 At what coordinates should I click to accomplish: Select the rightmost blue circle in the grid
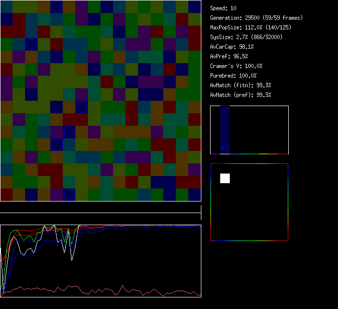point(82,107)
